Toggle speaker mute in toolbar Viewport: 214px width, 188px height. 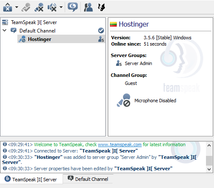52,7
